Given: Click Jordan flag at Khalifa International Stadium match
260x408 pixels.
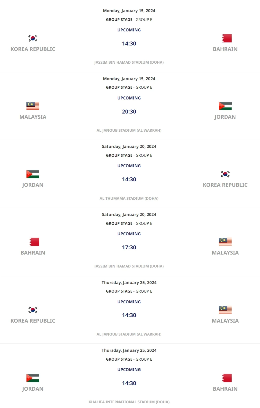Looking at the screenshot, I should tap(33, 378).
